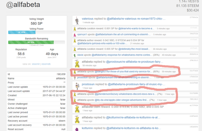The image size is (202, 131).
Task: Open @kotturinn/re-allfabeta-re-kotturinn-re-al link
Action: click(133, 118)
